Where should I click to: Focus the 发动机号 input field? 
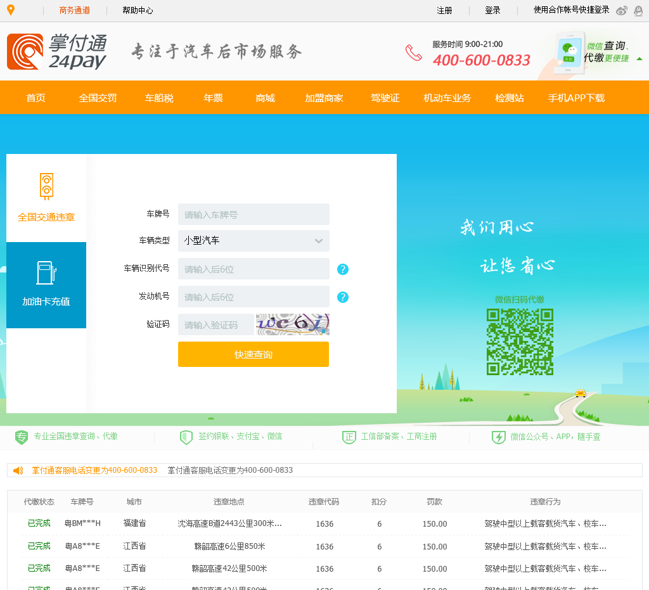coord(254,297)
